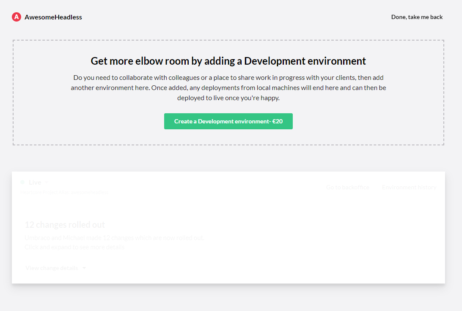The width and height of the screenshot is (462, 311).
Task: Click the 'Click and expand' hint text
Action: (74, 247)
